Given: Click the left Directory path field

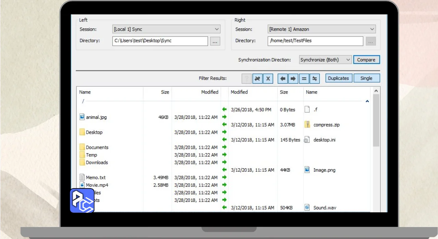Looking at the screenshot, I should coord(160,41).
